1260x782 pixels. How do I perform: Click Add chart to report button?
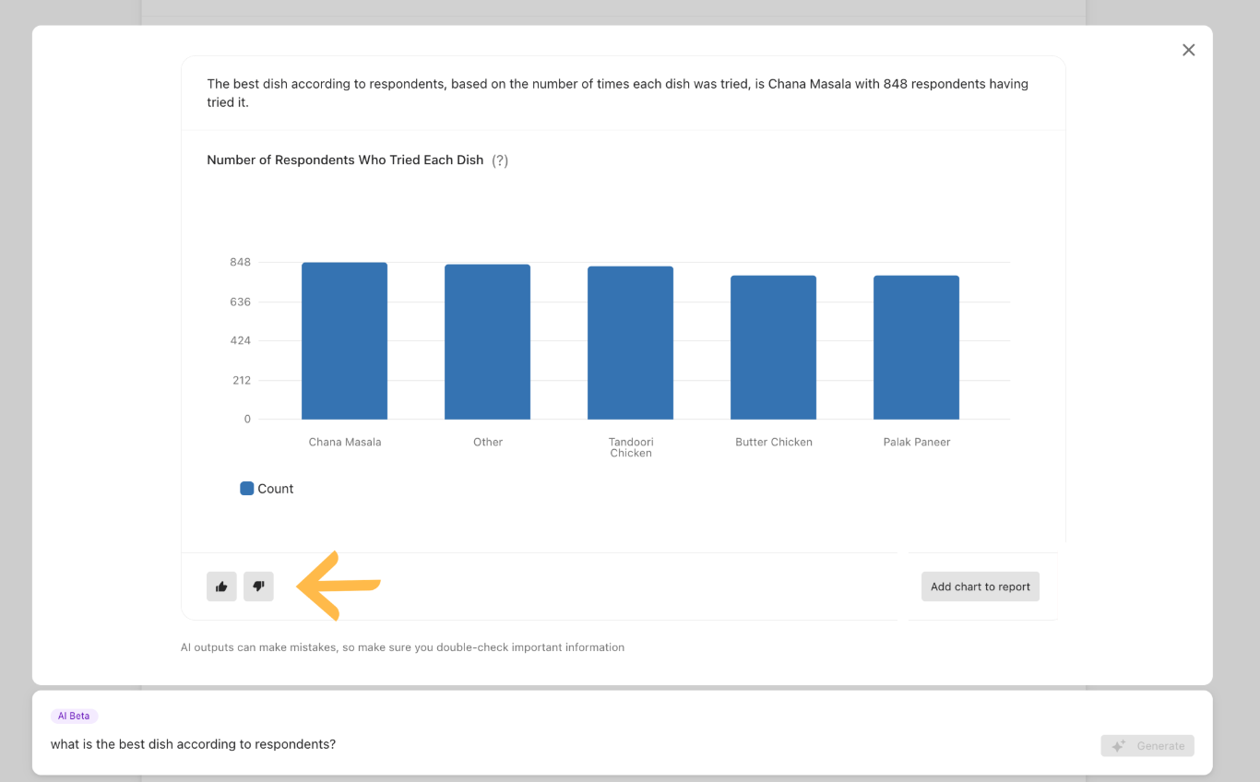(x=980, y=586)
